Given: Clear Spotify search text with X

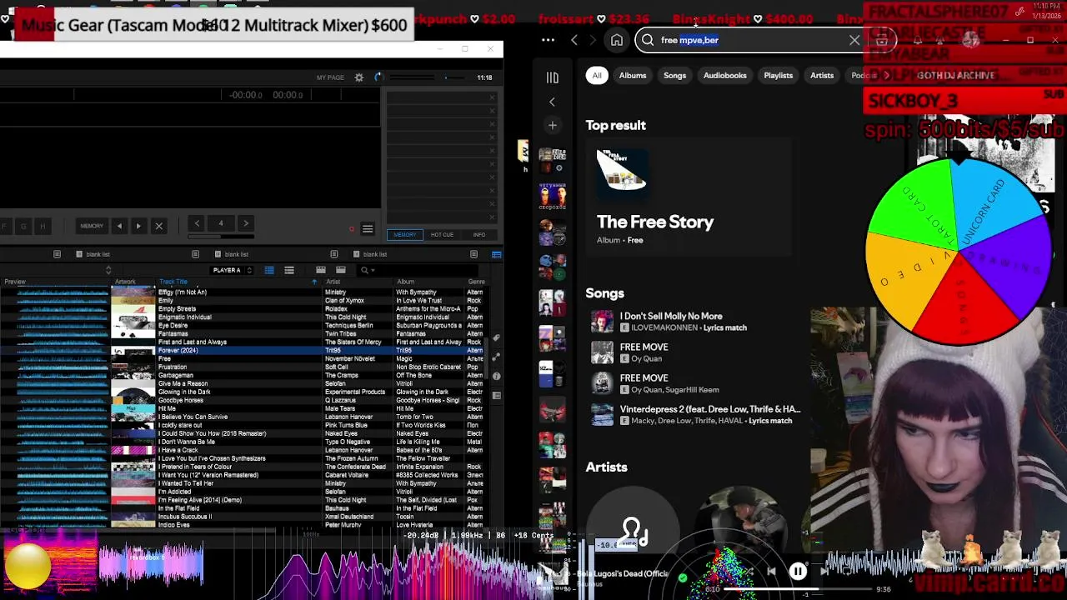Looking at the screenshot, I should (x=854, y=40).
